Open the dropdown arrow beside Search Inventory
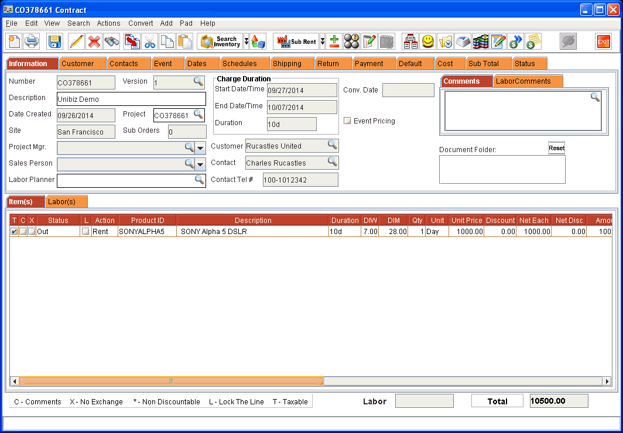Screen dimensions: 623x433 click(x=247, y=42)
